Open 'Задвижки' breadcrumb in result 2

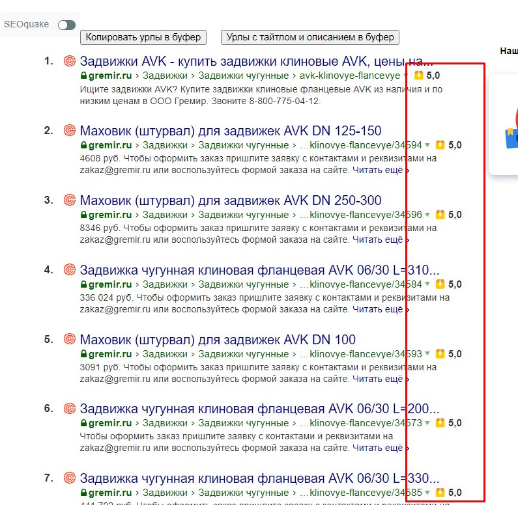pos(165,145)
